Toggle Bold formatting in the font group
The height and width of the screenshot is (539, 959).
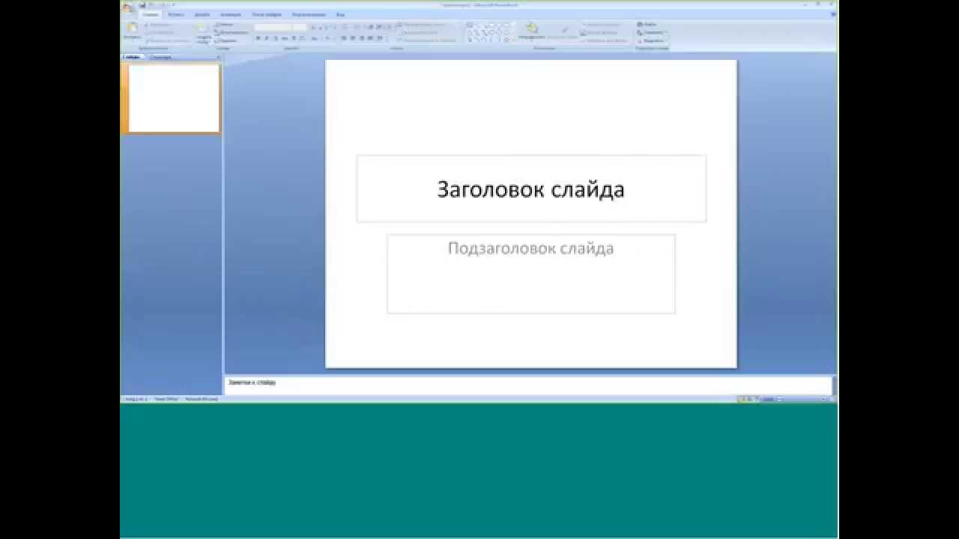[258, 37]
